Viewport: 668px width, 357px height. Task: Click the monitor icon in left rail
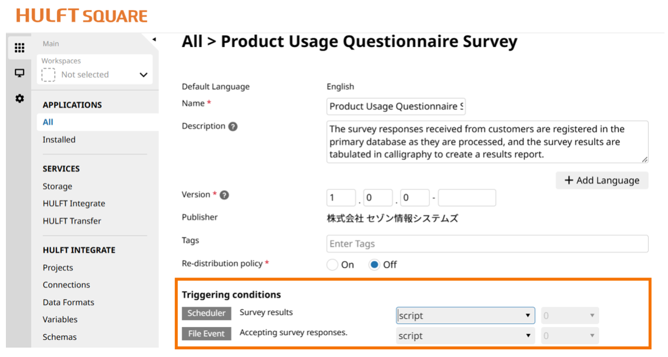pyautogui.click(x=19, y=73)
